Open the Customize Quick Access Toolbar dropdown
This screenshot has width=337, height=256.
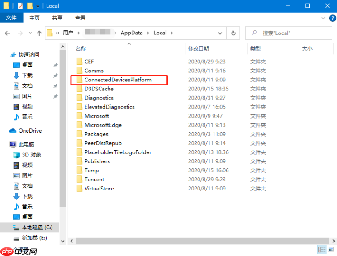tap(38, 6)
